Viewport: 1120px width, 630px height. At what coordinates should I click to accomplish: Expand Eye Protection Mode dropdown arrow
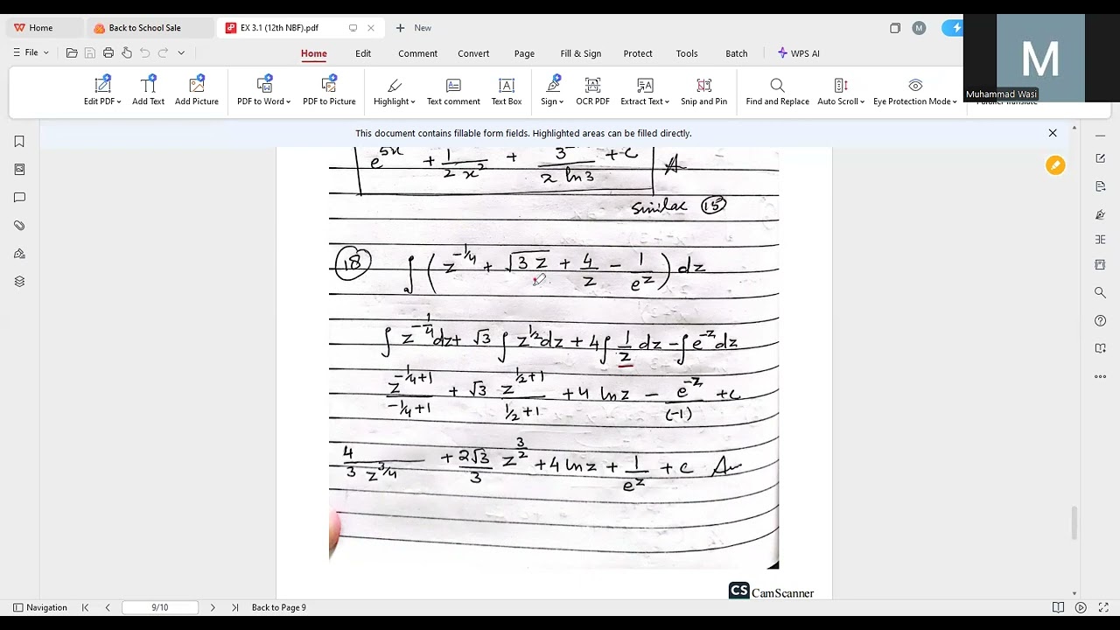(x=955, y=101)
